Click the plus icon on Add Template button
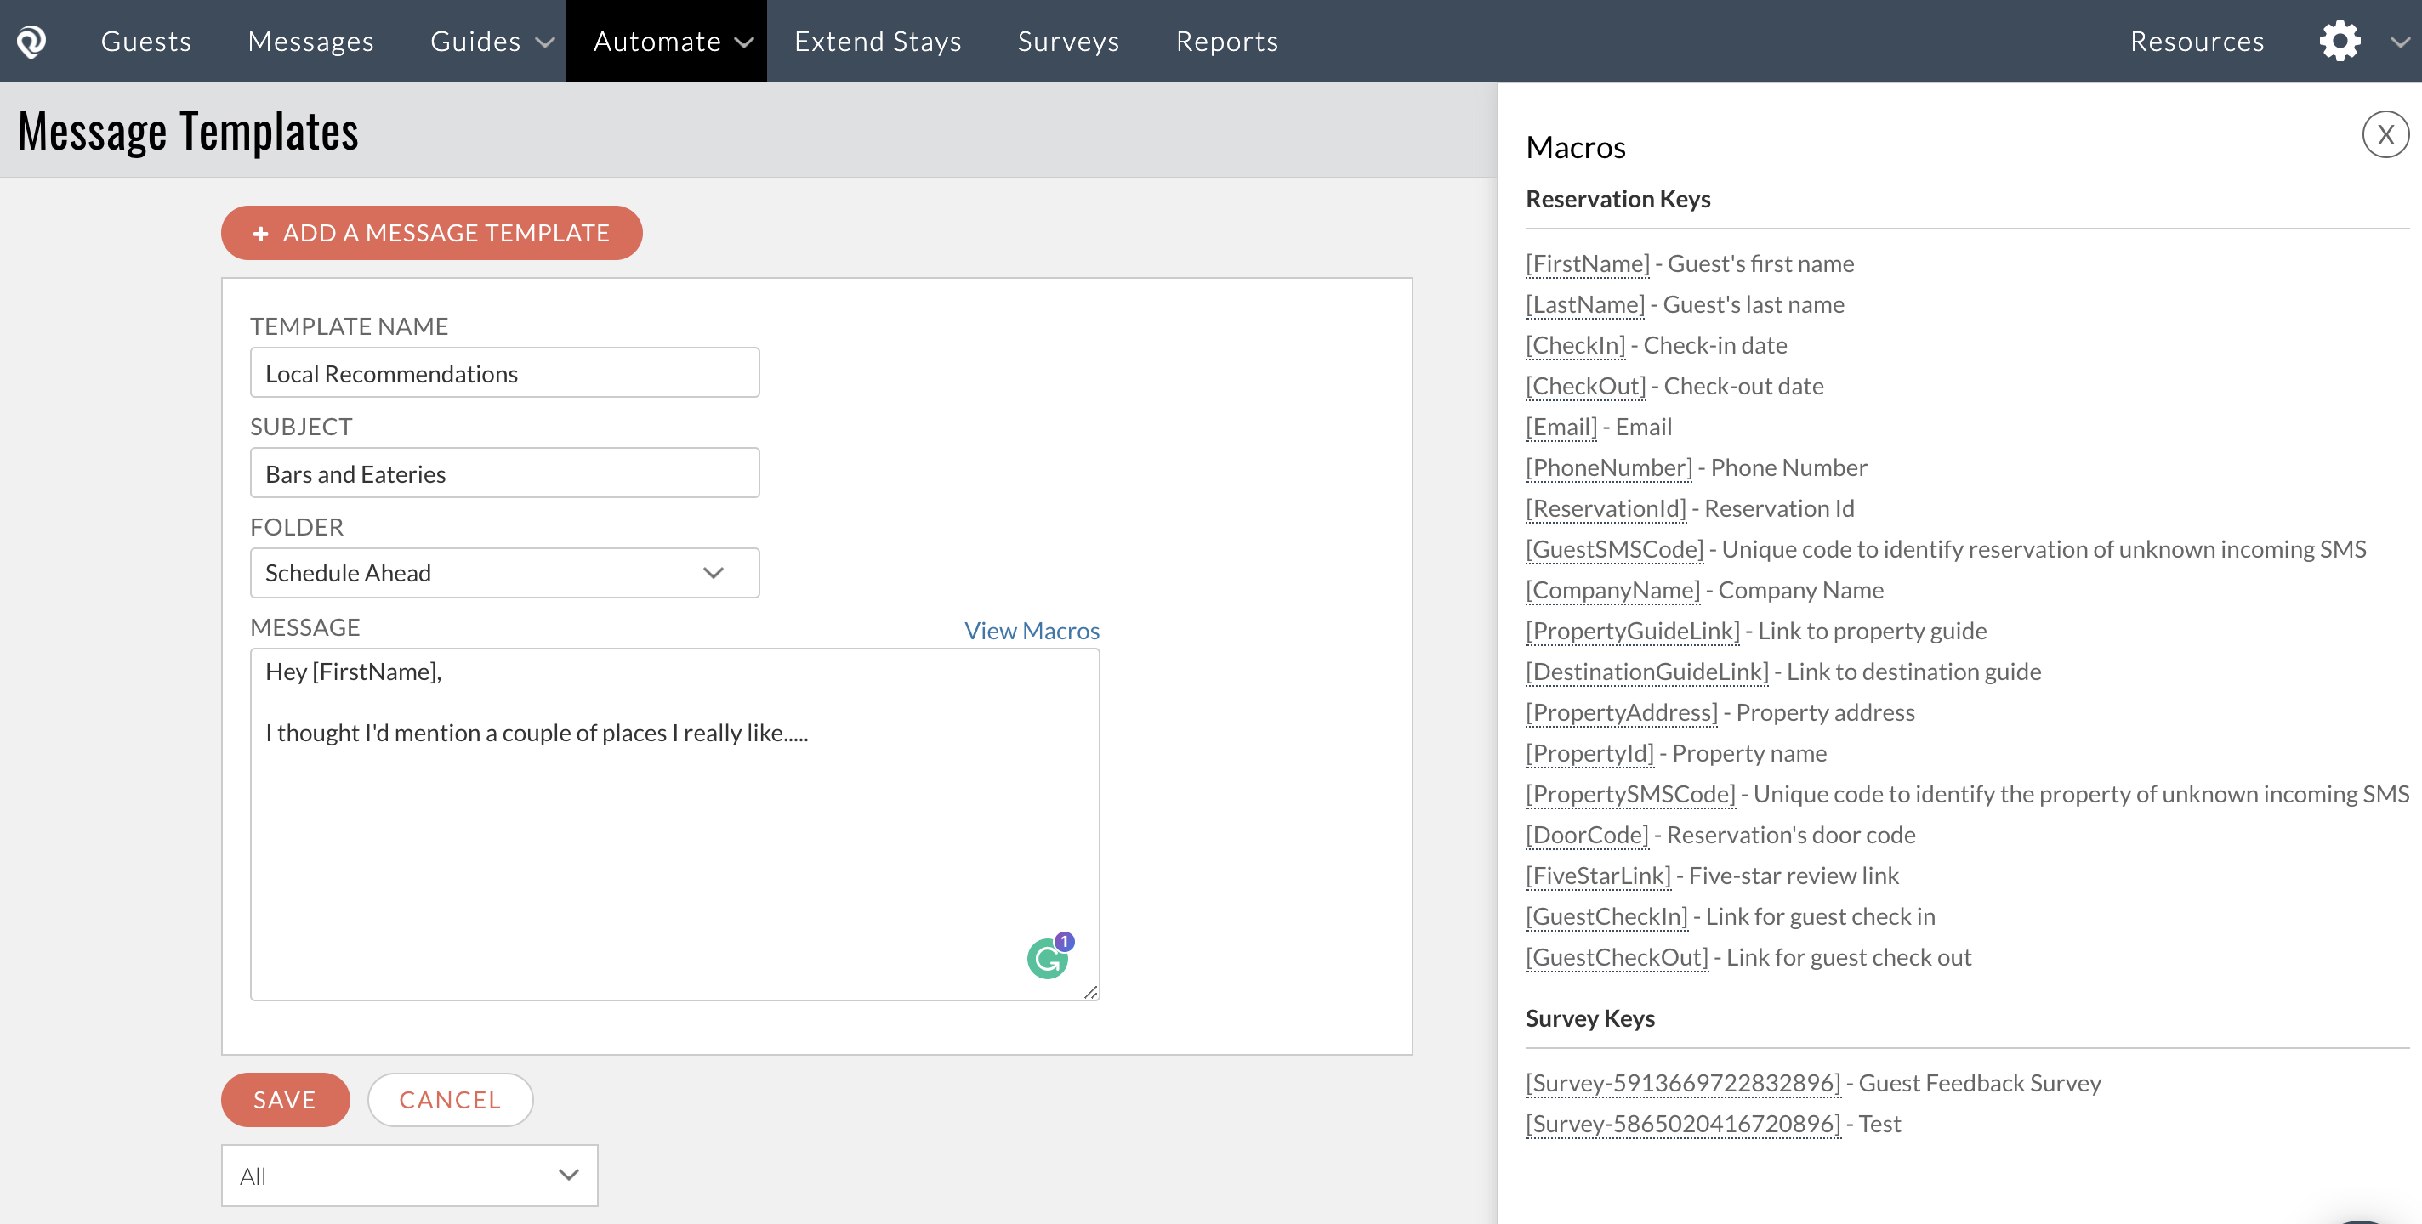 [260, 234]
